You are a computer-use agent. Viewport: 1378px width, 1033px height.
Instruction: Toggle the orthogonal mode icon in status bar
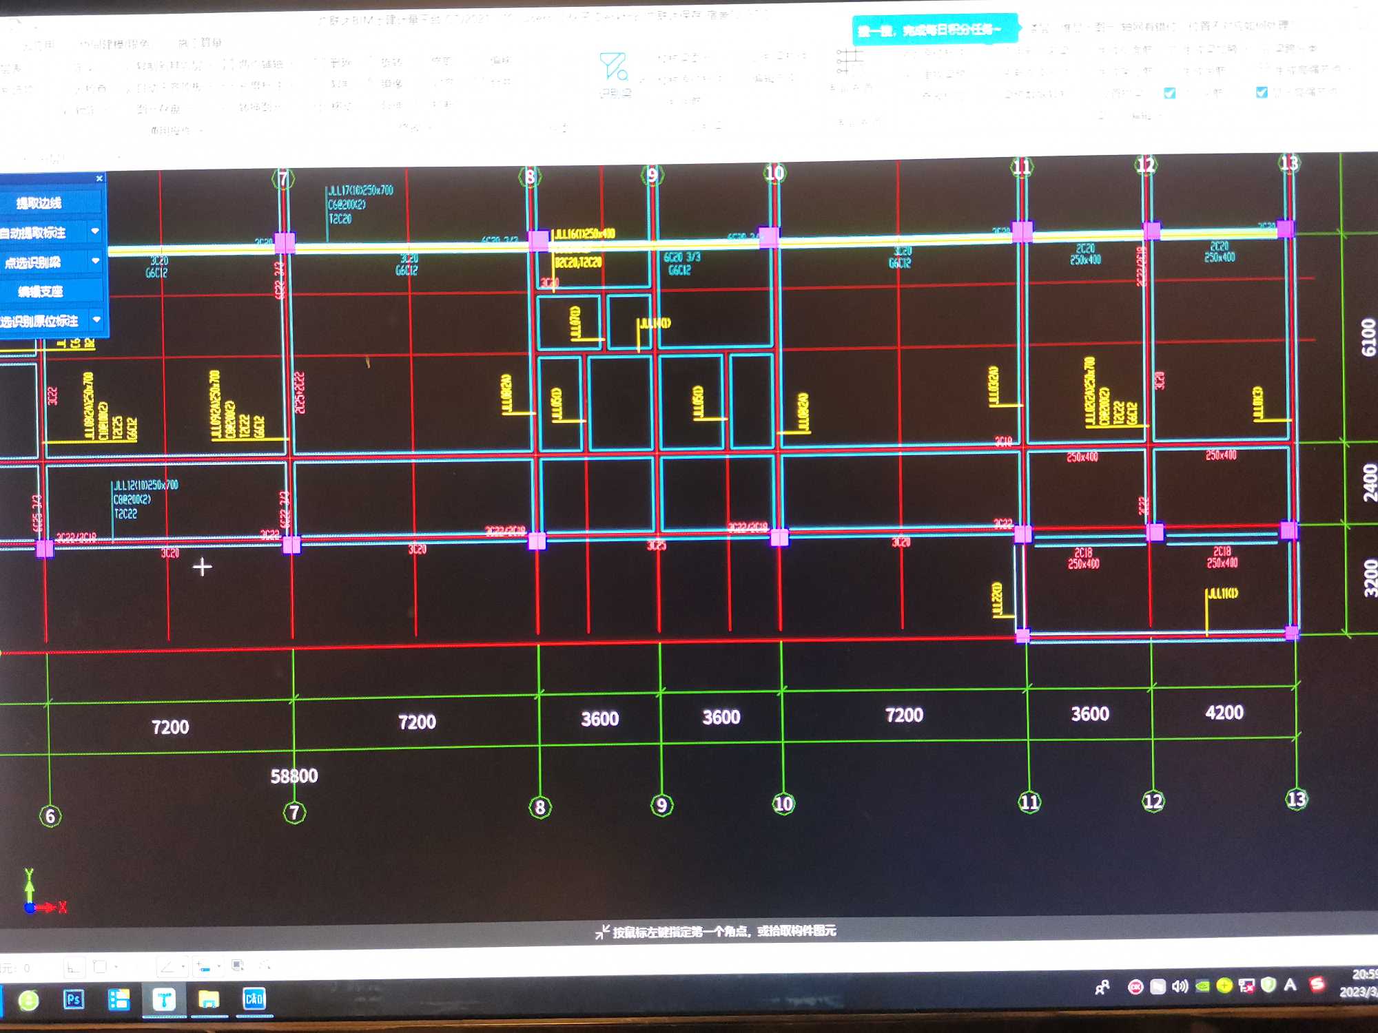(73, 968)
